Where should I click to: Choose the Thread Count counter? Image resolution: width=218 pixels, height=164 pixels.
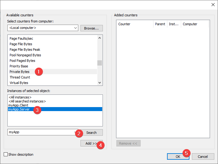coord(20,77)
